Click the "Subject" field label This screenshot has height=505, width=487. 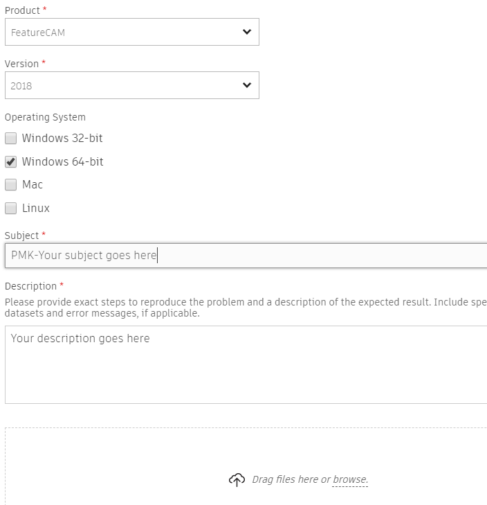point(21,236)
